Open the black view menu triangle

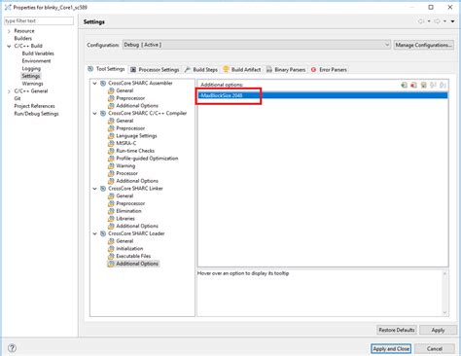453,21
